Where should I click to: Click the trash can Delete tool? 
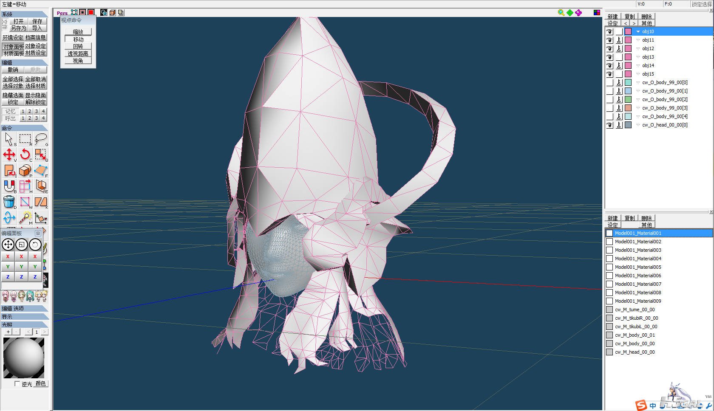(9, 202)
